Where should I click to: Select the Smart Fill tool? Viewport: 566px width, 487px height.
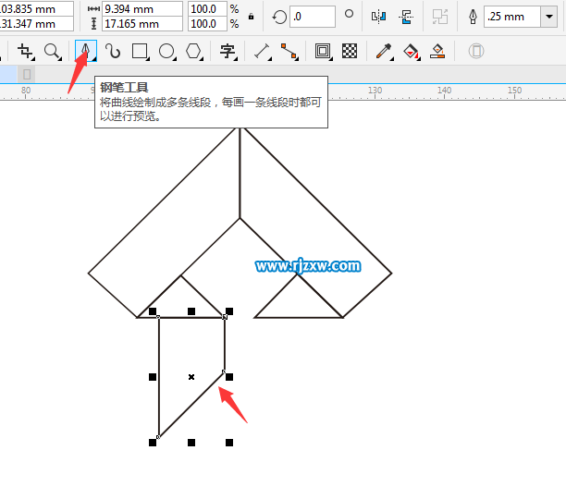(x=437, y=51)
